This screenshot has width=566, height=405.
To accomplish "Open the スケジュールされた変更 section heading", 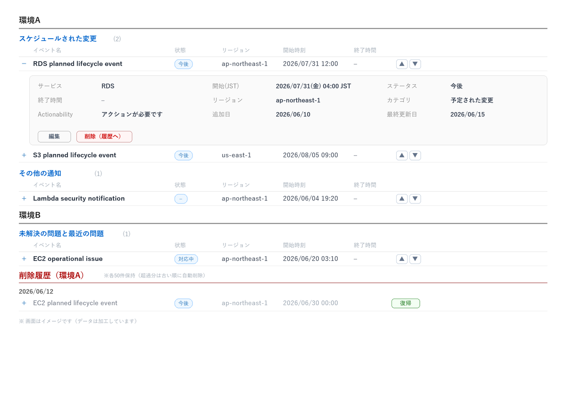I will click(58, 39).
